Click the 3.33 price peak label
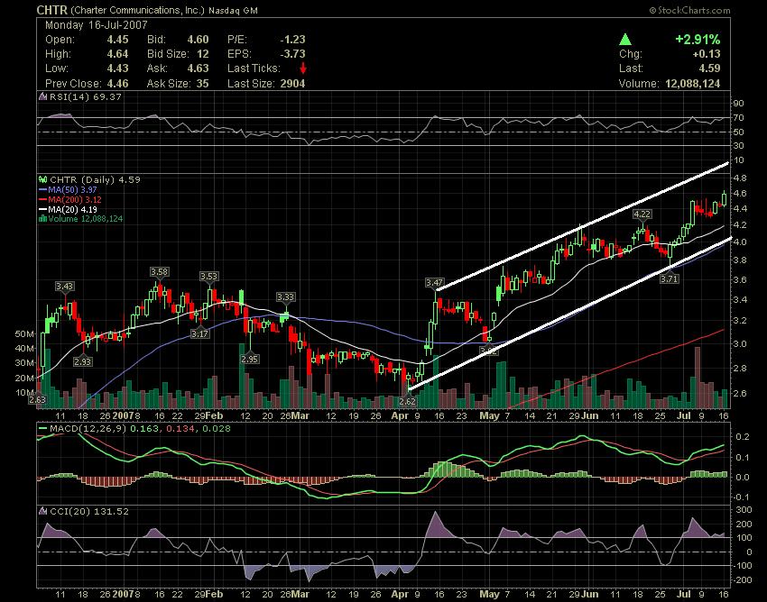 (x=286, y=297)
